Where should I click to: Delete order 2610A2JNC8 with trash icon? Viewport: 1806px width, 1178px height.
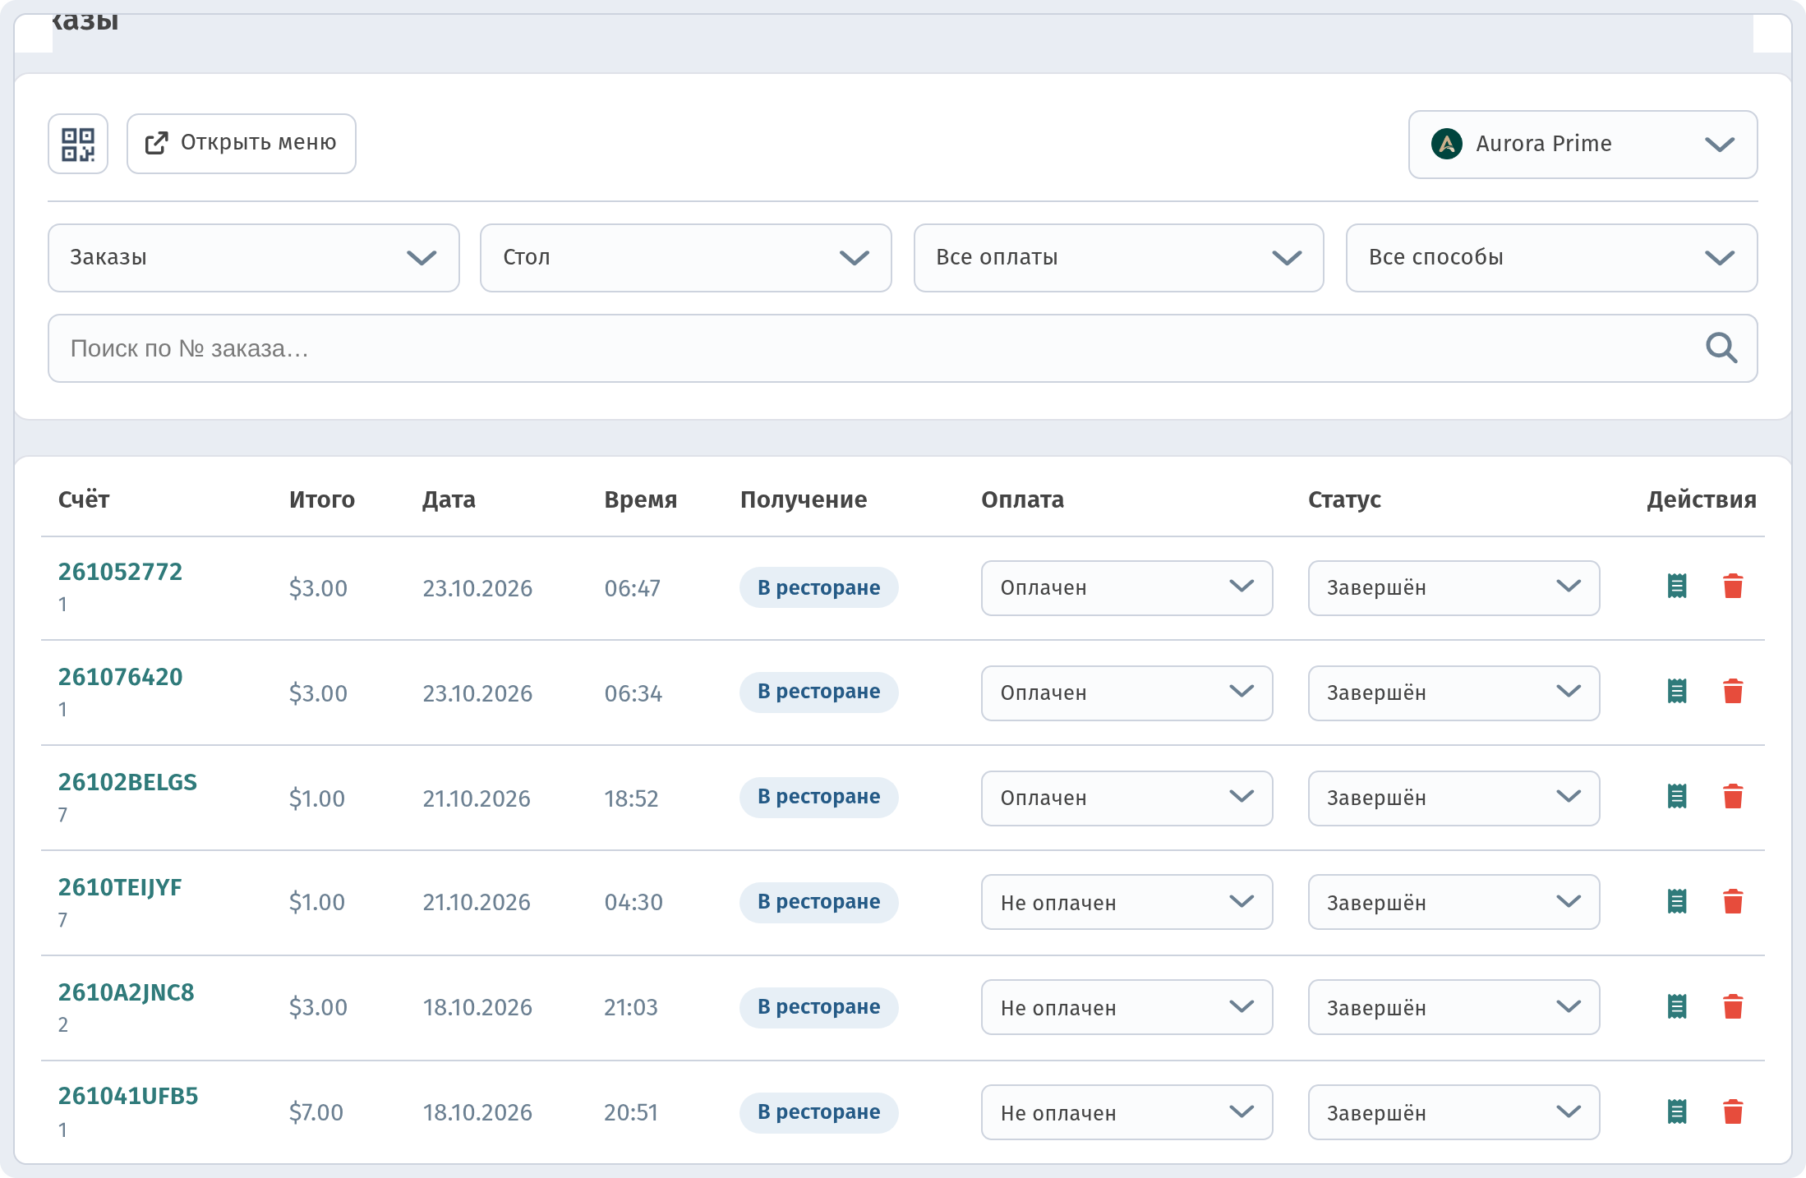tap(1733, 1007)
